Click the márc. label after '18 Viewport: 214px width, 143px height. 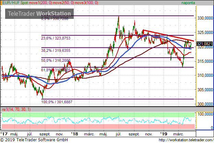coord(89,134)
